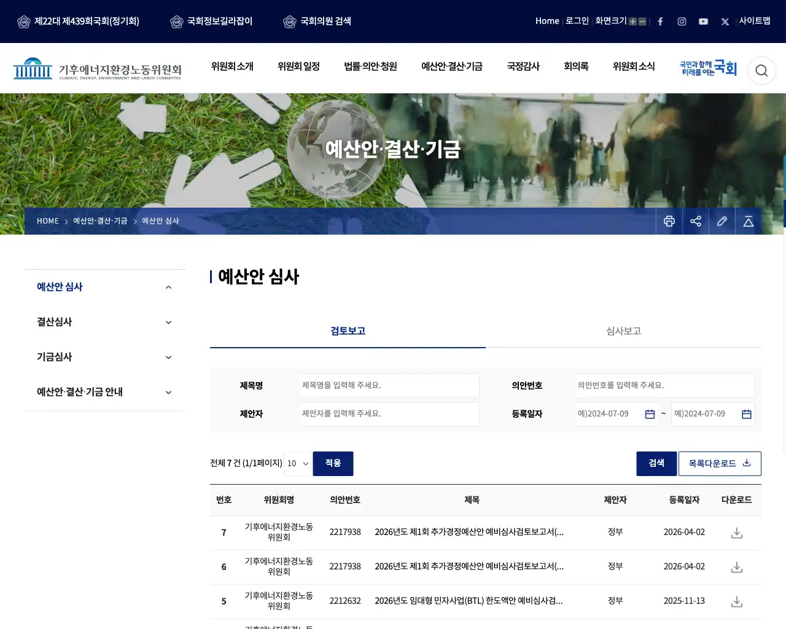
Task: Click the committee logo emblem
Action: click(97, 69)
